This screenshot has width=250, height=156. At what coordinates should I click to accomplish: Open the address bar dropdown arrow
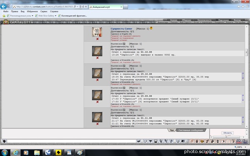click(77, 7)
